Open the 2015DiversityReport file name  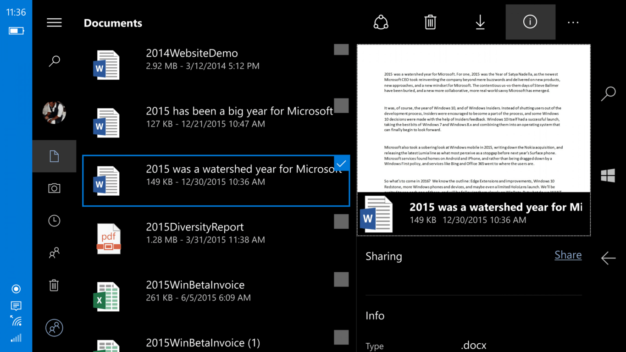pos(195,227)
